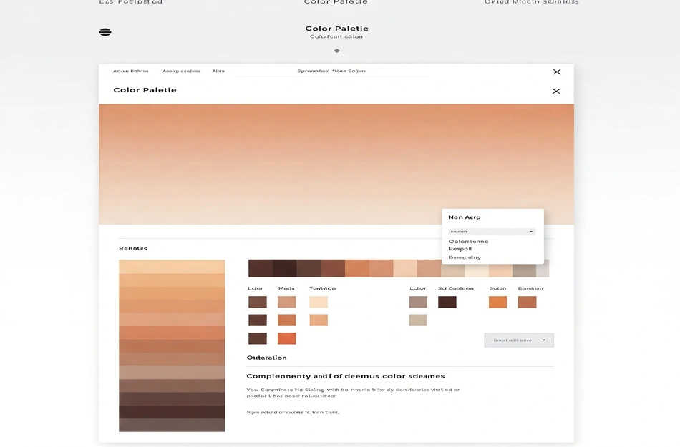The width and height of the screenshot is (680, 447).
Task: Click the small diamond indicator below the title
Action: [x=336, y=51]
